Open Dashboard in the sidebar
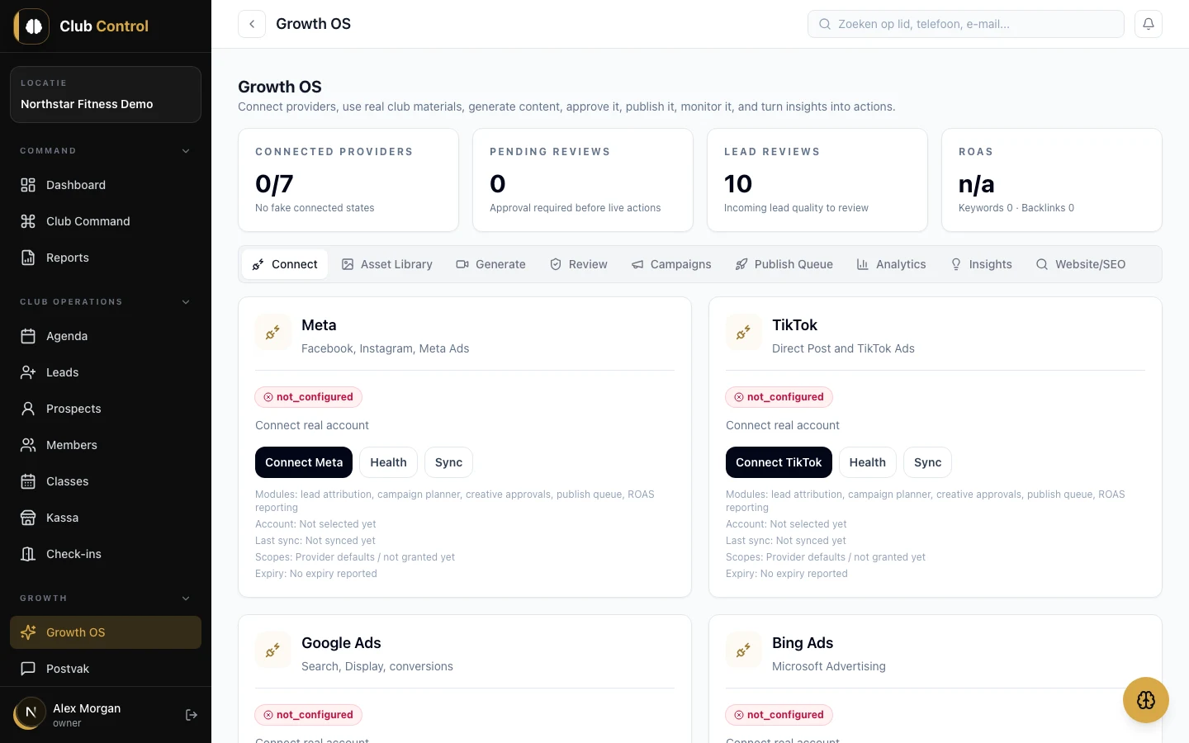The image size is (1189, 743). [x=106, y=185]
